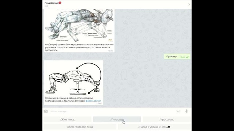Open the @aBduLaZizbOt mention link
This screenshot has width=234, height=131.
[94, 101]
